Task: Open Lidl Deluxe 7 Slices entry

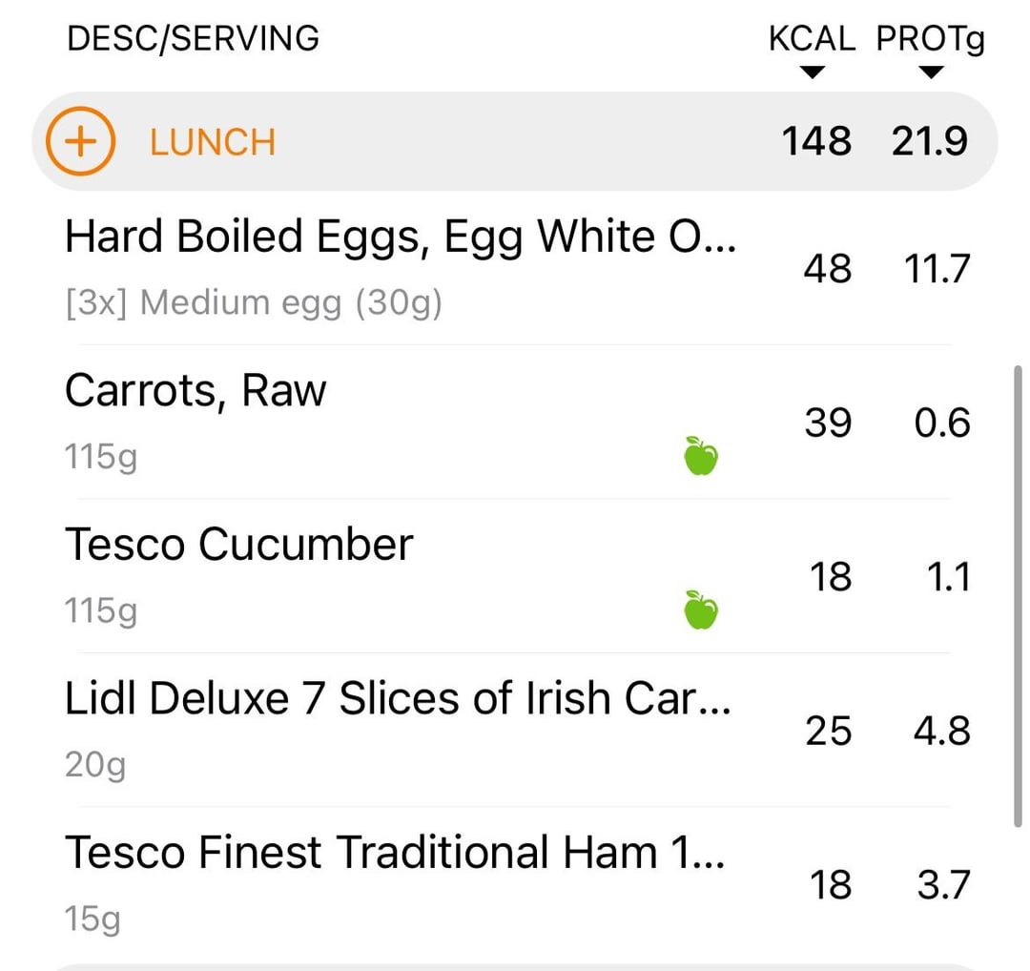Action: tap(514, 730)
